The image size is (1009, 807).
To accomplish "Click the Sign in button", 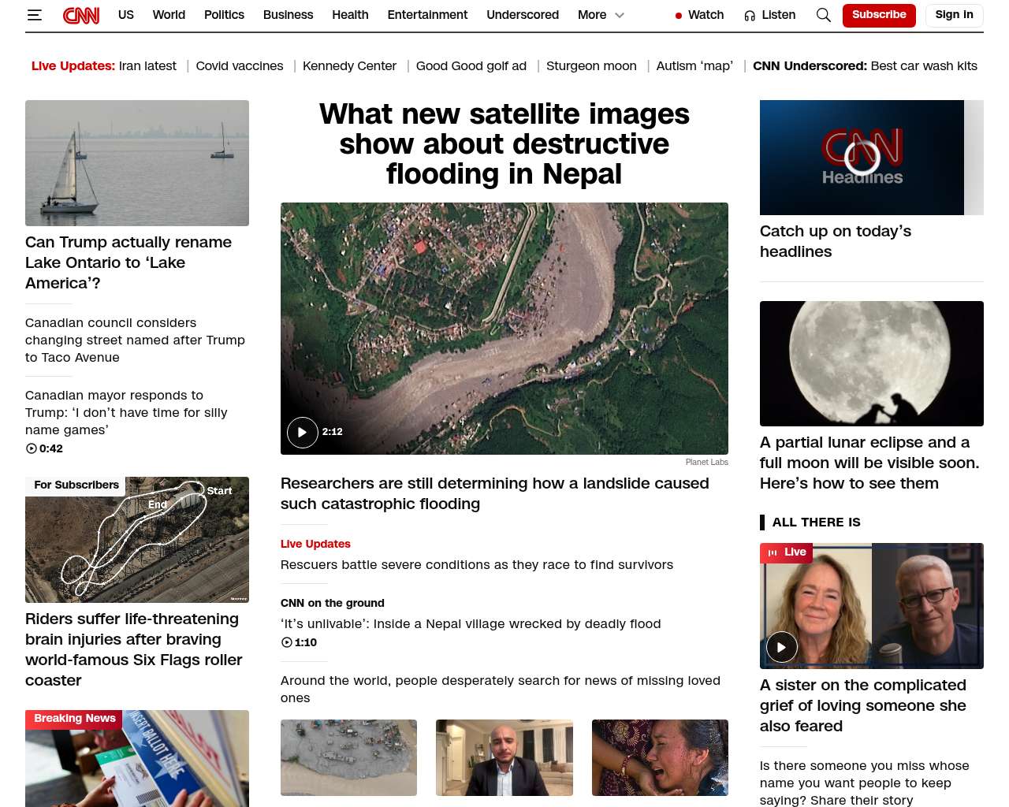I will click(x=954, y=15).
